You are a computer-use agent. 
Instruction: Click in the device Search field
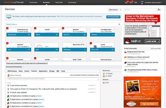tap(140, 9)
